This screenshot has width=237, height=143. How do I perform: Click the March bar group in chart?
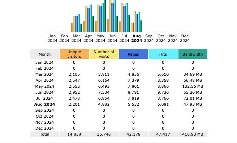point(77,24)
